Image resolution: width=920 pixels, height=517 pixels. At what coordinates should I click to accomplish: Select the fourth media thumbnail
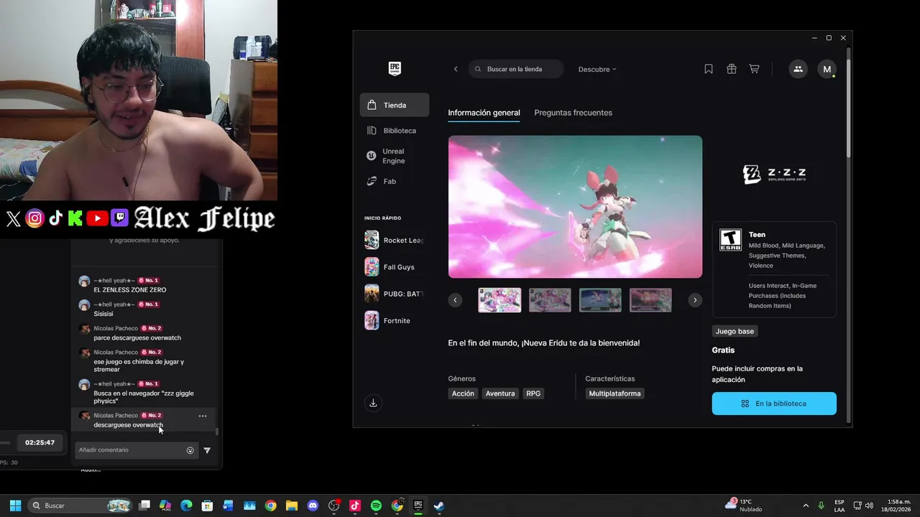[x=650, y=300]
